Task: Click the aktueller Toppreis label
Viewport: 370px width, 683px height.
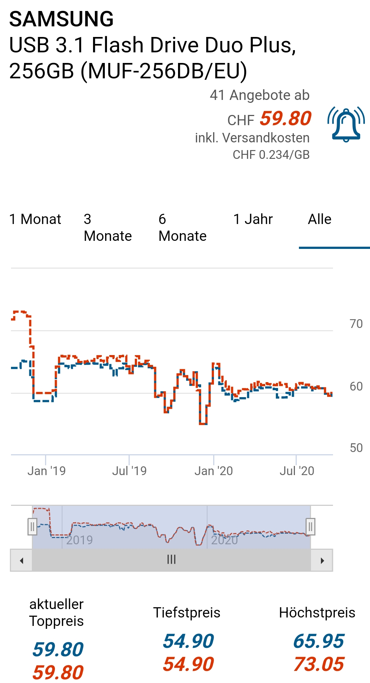Action: [56, 612]
